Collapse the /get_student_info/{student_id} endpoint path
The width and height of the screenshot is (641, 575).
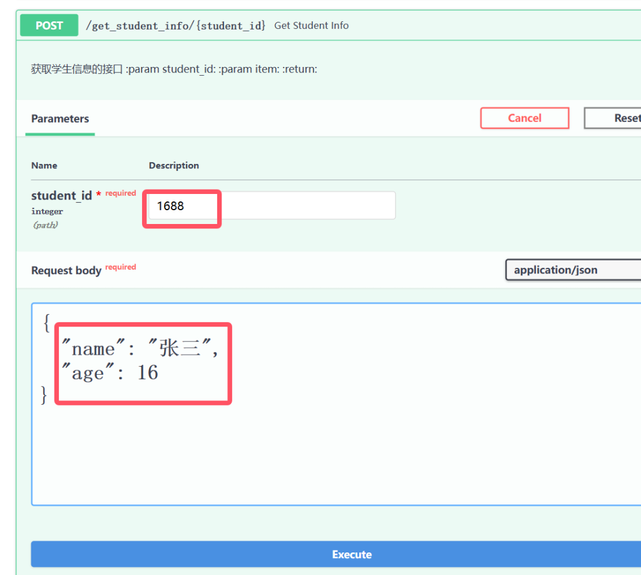(x=175, y=26)
